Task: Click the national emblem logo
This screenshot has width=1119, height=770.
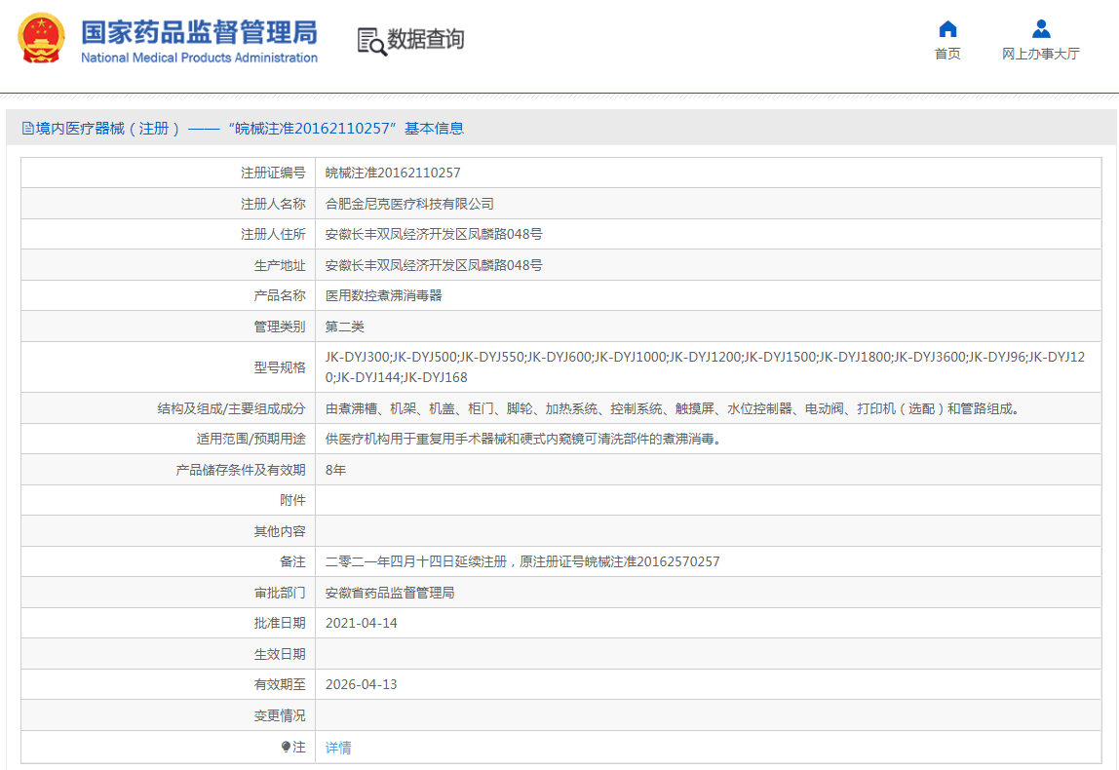Action: pos(41,39)
